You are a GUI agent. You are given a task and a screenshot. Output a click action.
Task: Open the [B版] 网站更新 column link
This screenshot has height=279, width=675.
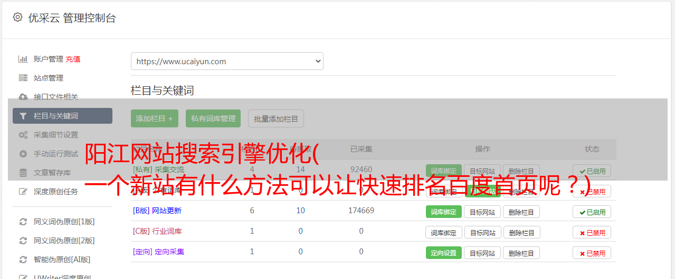click(x=157, y=211)
